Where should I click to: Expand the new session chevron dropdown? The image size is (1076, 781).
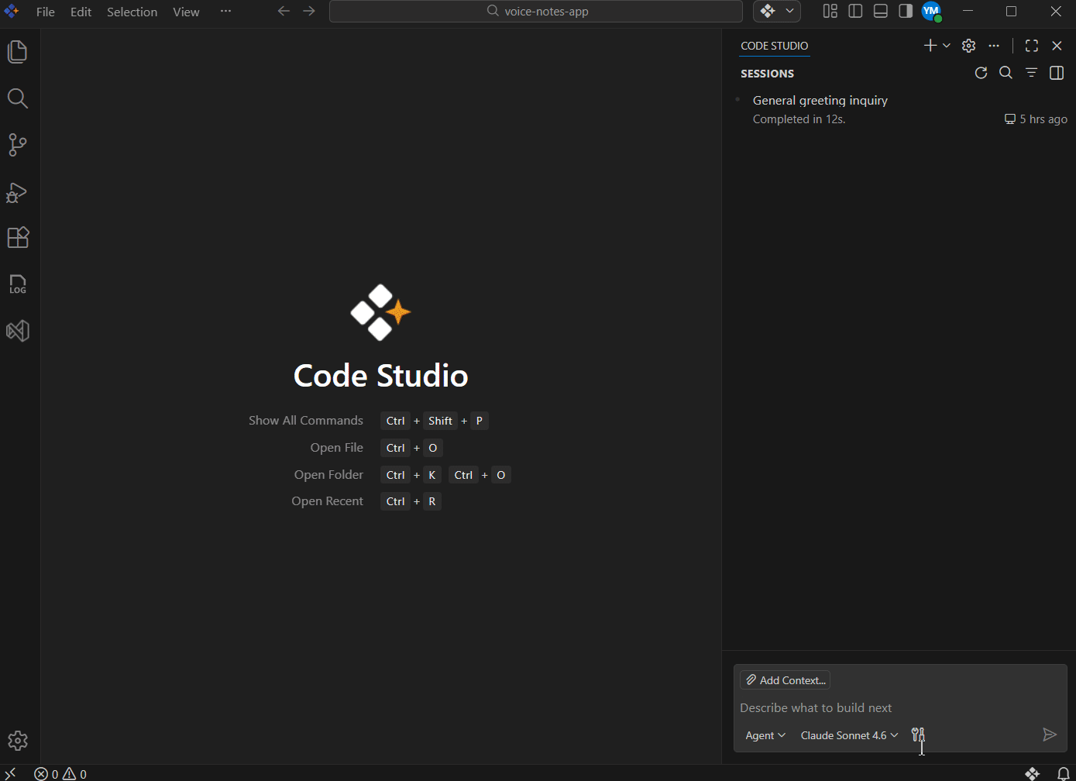[x=947, y=46]
